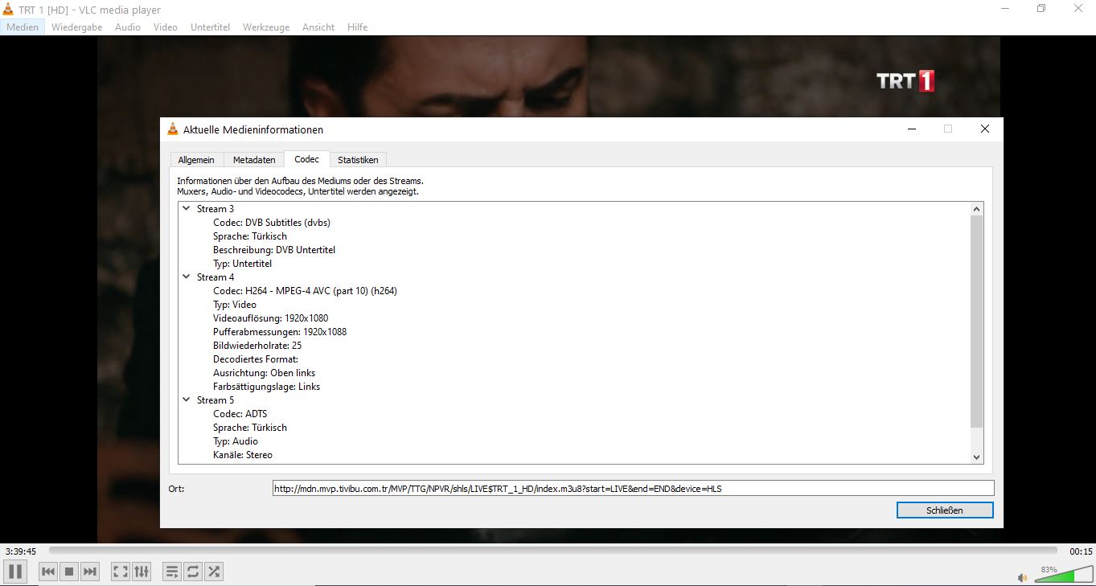This screenshot has height=586, width=1096.
Task: Open the Wiedergabe menu
Action: click(76, 27)
